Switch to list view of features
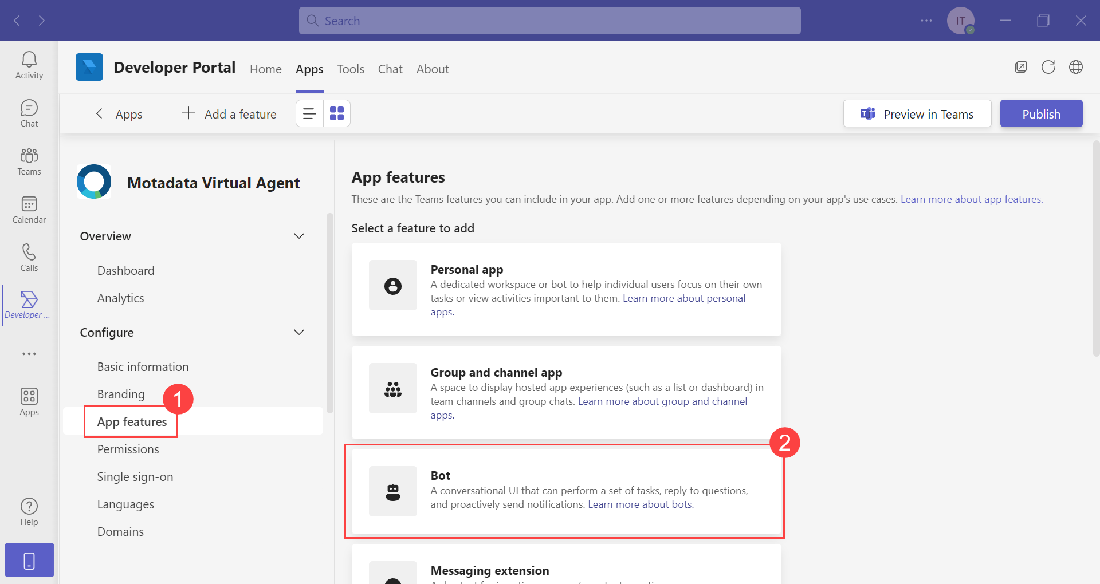 309,113
